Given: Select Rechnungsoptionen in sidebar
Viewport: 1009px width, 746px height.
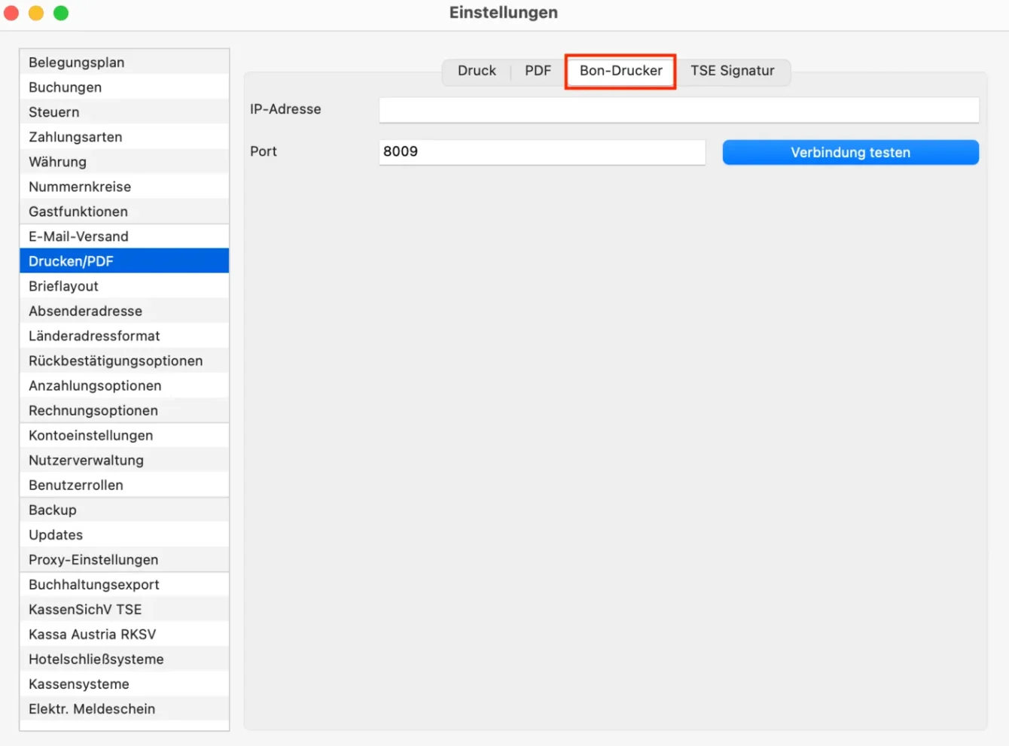Looking at the screenshot, I should tap(124, 410).
